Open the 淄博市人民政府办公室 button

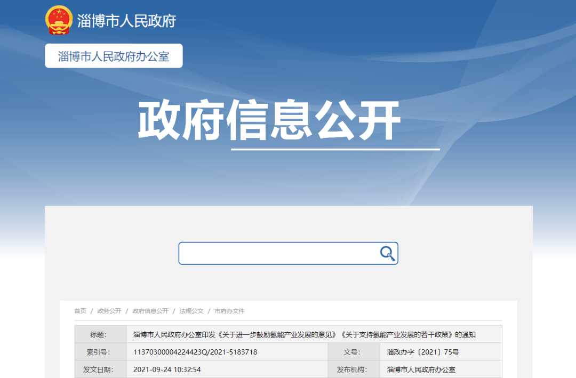[114, 56]
